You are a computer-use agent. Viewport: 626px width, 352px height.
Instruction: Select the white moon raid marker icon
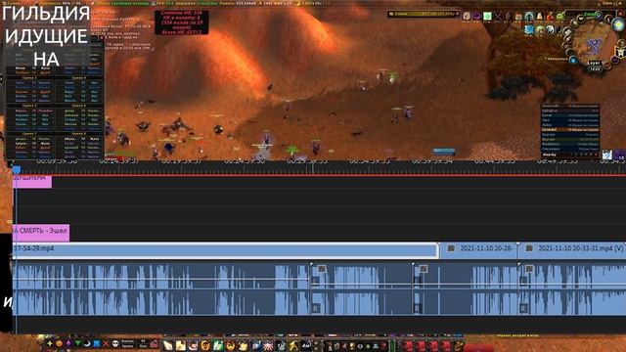[87, 343]
